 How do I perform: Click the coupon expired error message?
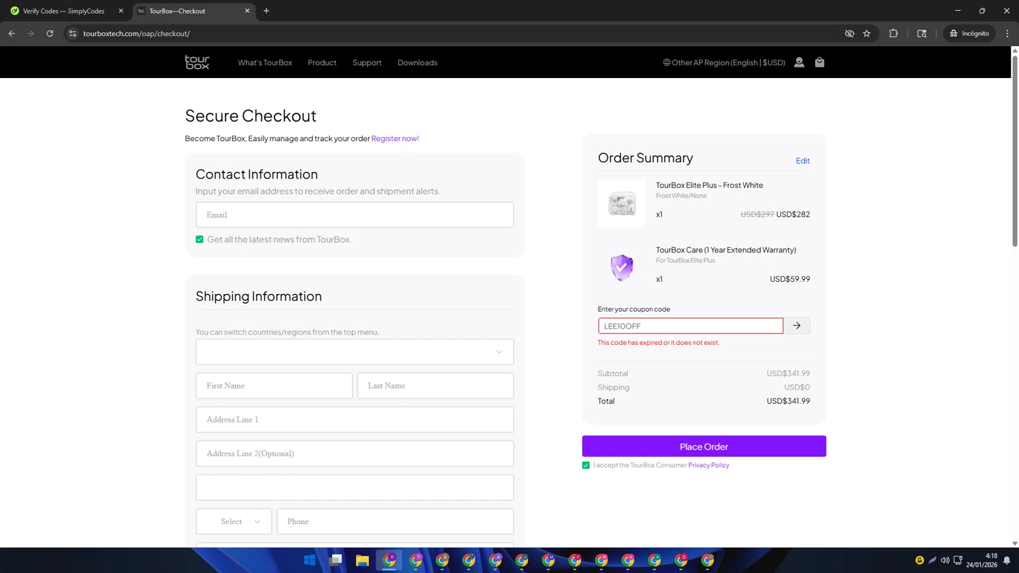[x=658, y=343]
